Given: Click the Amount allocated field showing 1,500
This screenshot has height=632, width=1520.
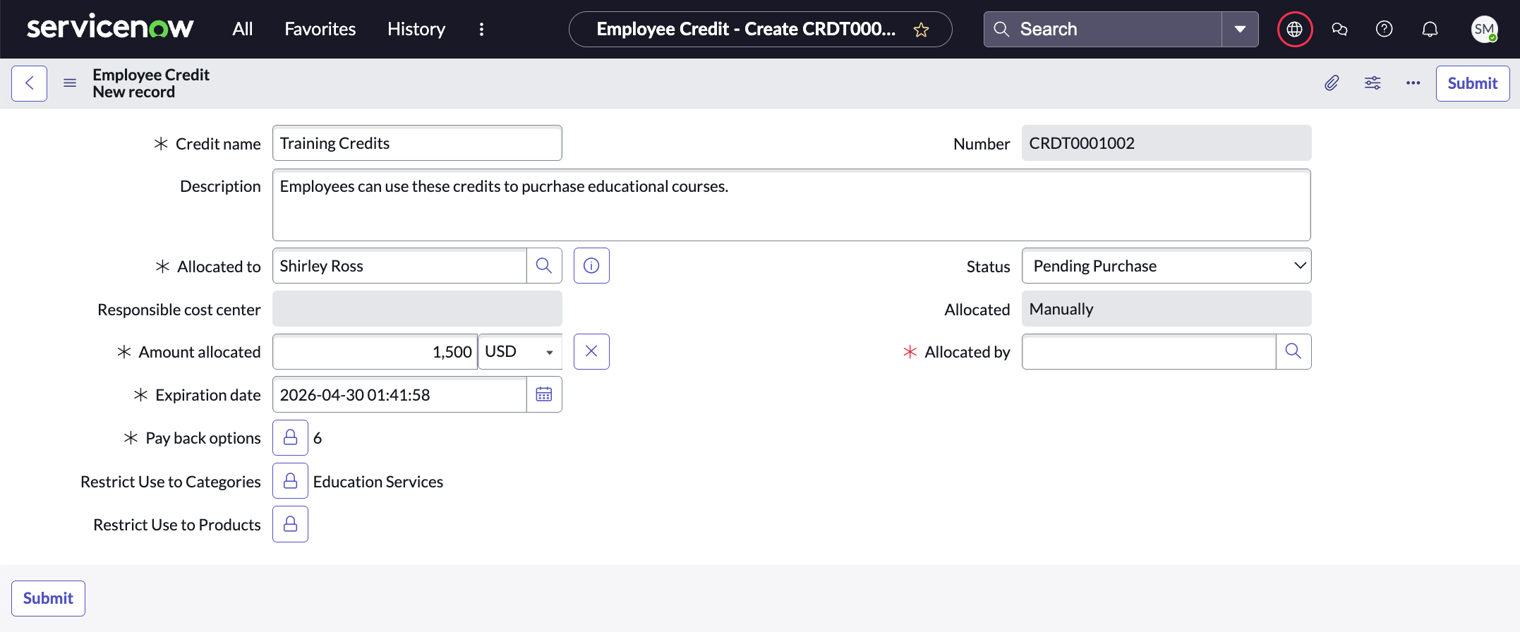Looking at the screenshot, I should [x=375, y=351].
